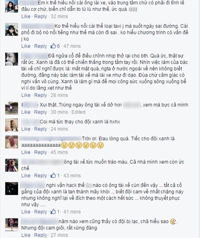This screenshot has width=200, height=238.
Task: Reply to the comment posted 45 mins ago
Action: coord(41,152)
